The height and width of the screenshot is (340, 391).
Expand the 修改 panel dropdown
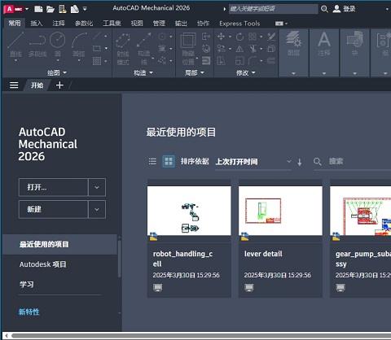pos(253,72)
